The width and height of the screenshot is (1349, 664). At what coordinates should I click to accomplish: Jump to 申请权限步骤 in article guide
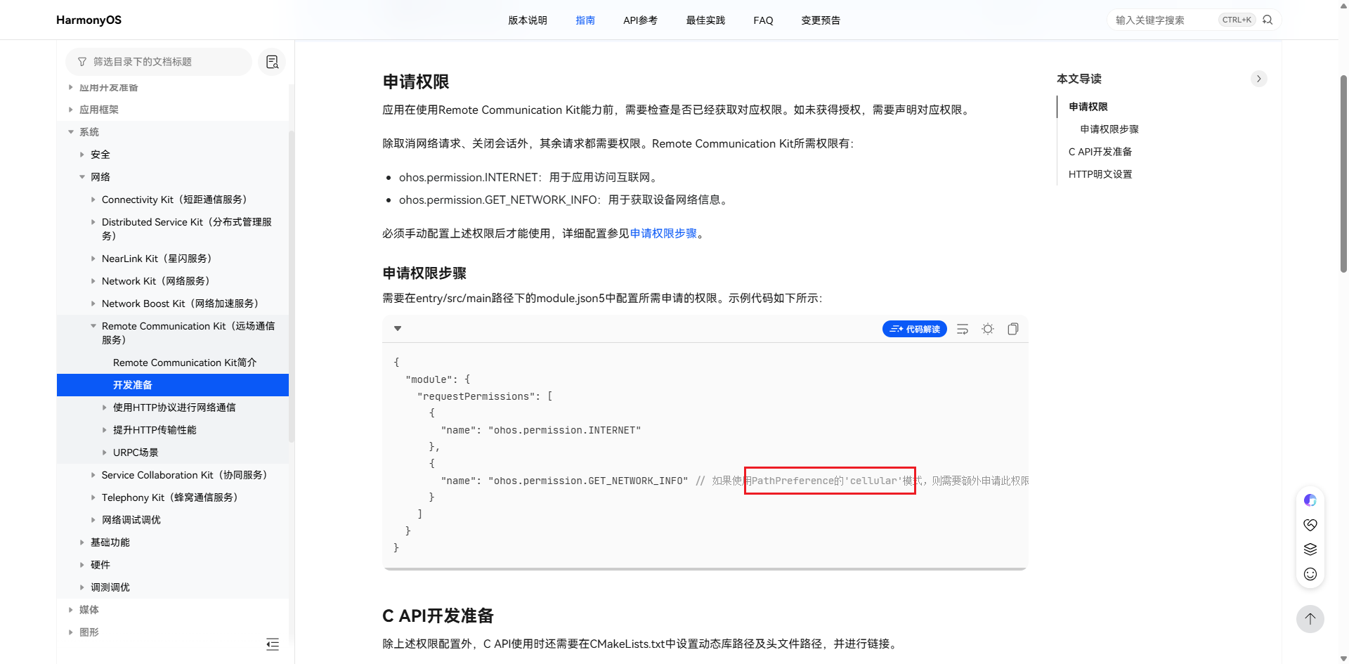[x=1109, y=129]
